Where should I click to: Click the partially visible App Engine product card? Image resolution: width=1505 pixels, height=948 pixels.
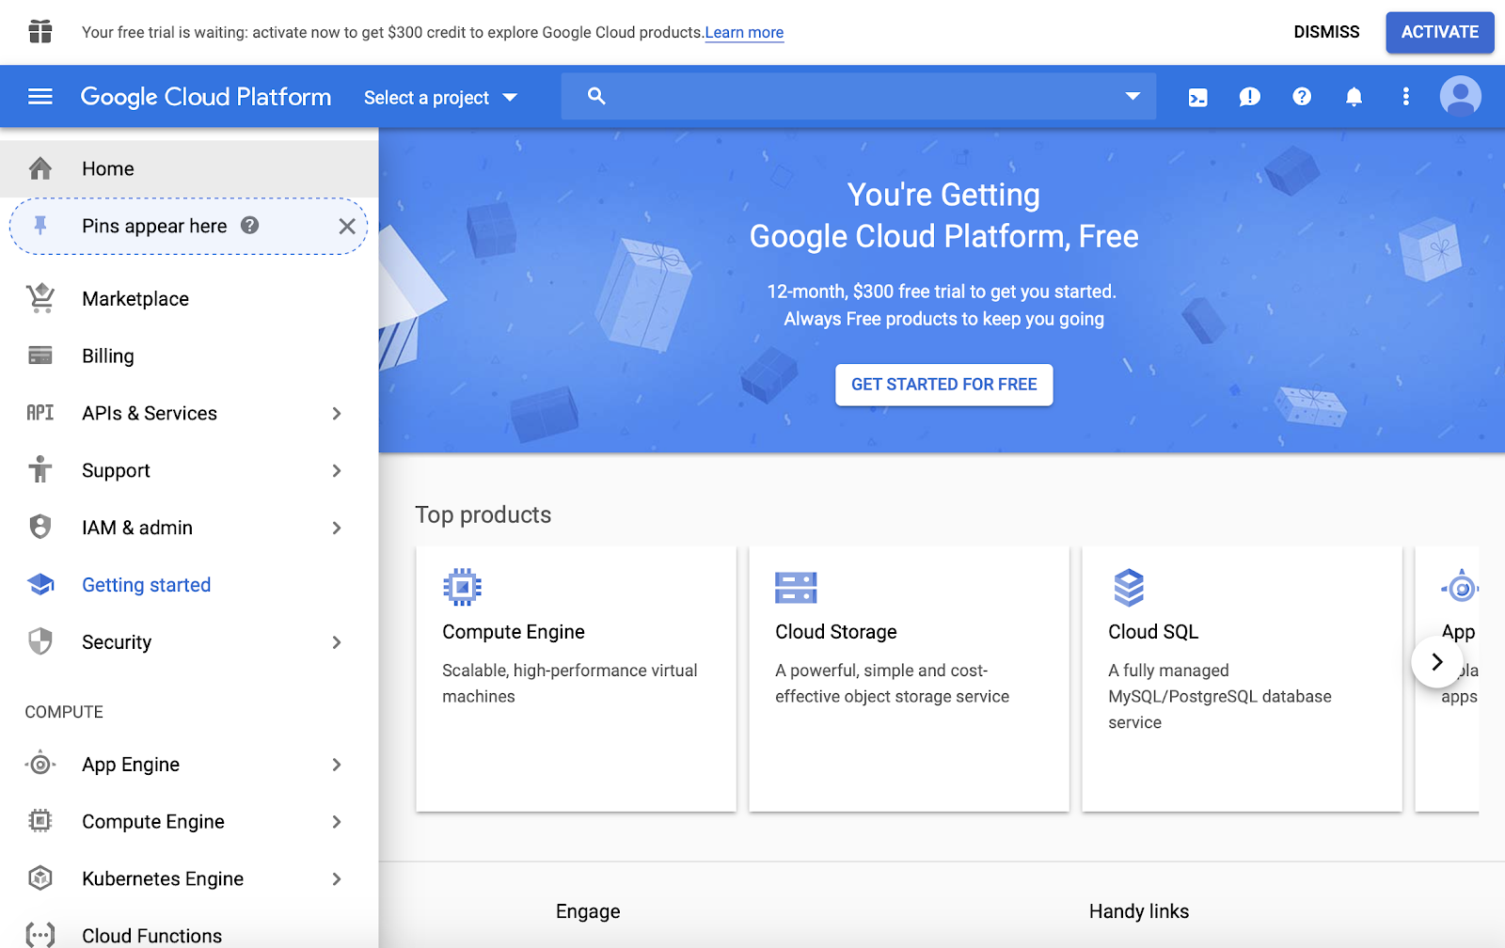tap(1448, 678)
